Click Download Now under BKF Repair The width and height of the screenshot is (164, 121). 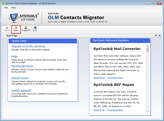115,110
